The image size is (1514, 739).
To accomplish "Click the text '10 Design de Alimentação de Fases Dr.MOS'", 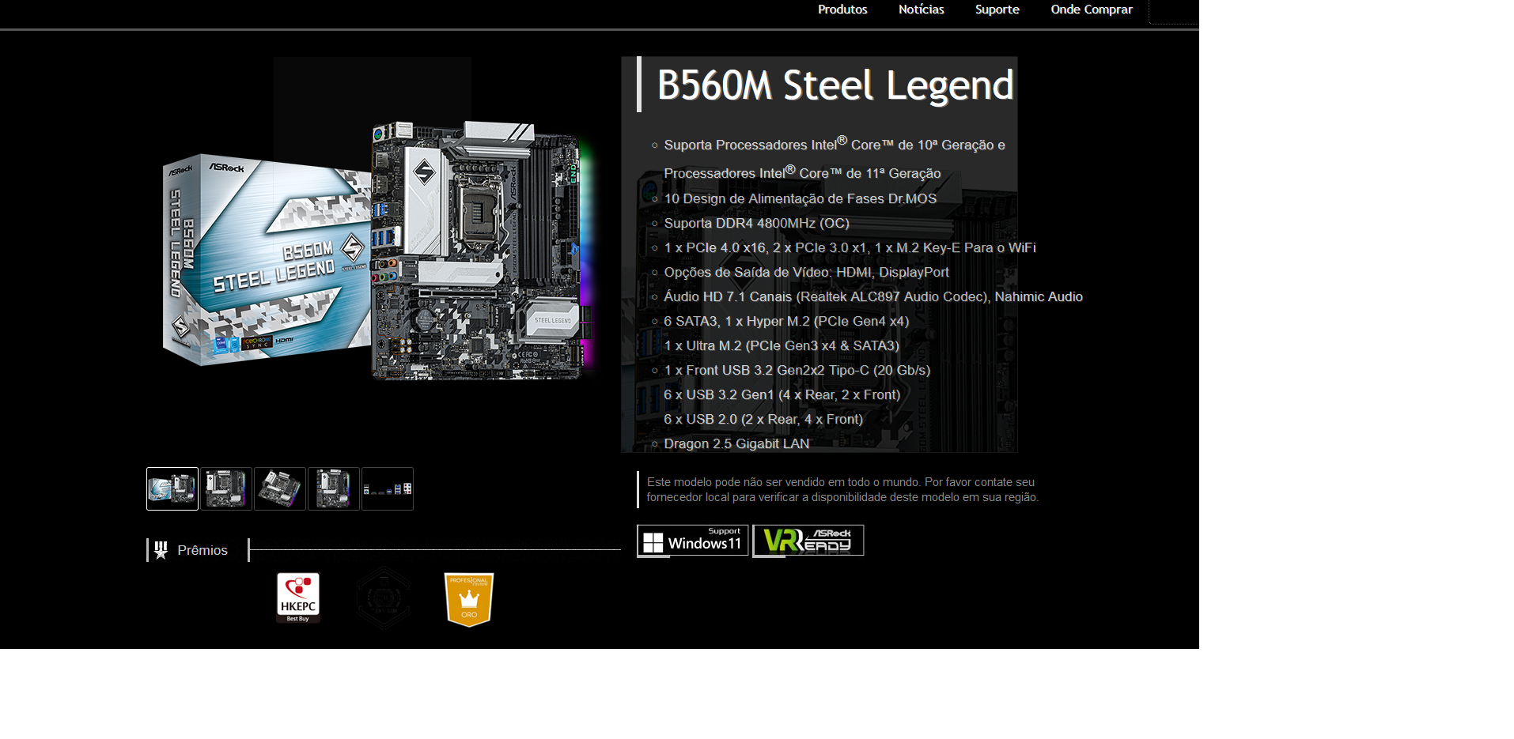I will (x=801, y=198).
